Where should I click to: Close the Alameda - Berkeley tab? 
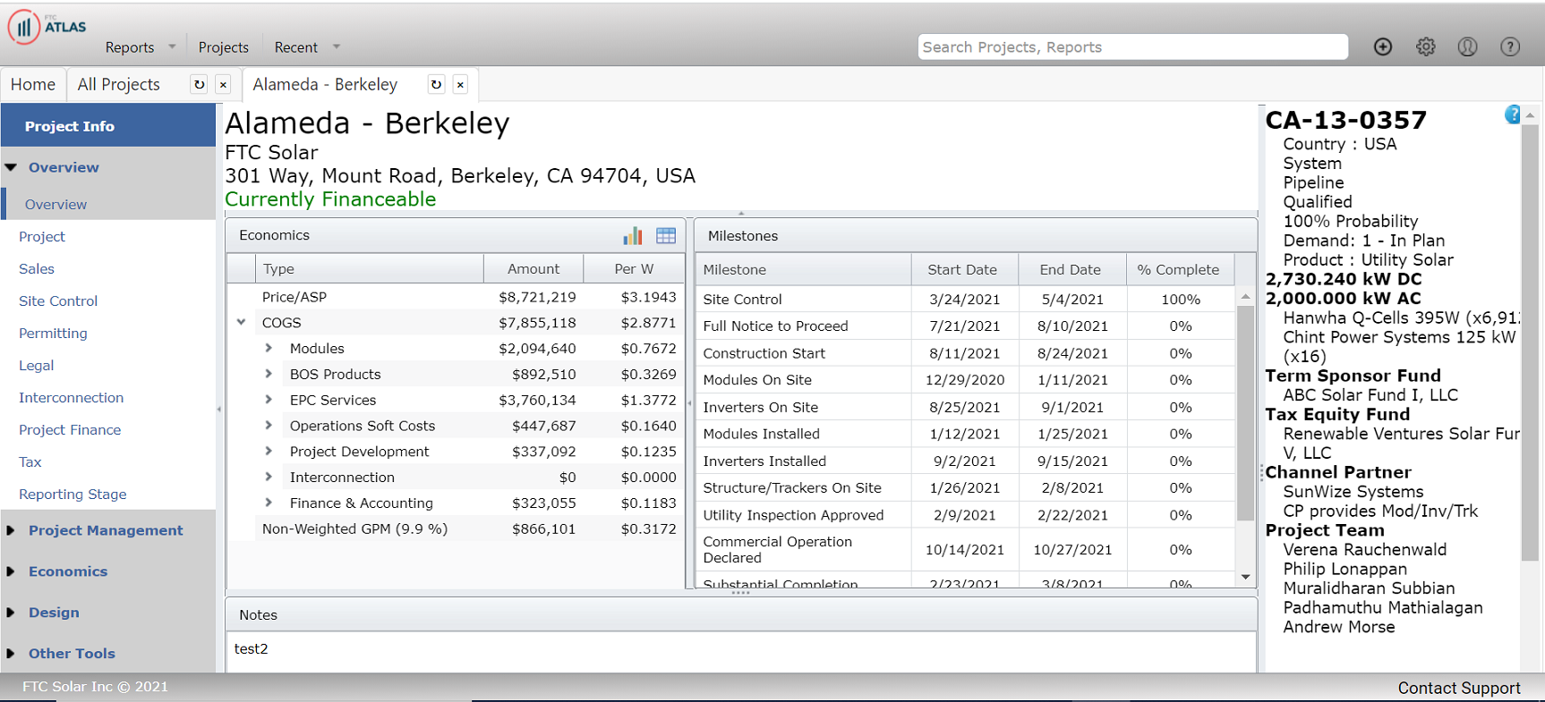pyautogui.click(x=460, y=84)
